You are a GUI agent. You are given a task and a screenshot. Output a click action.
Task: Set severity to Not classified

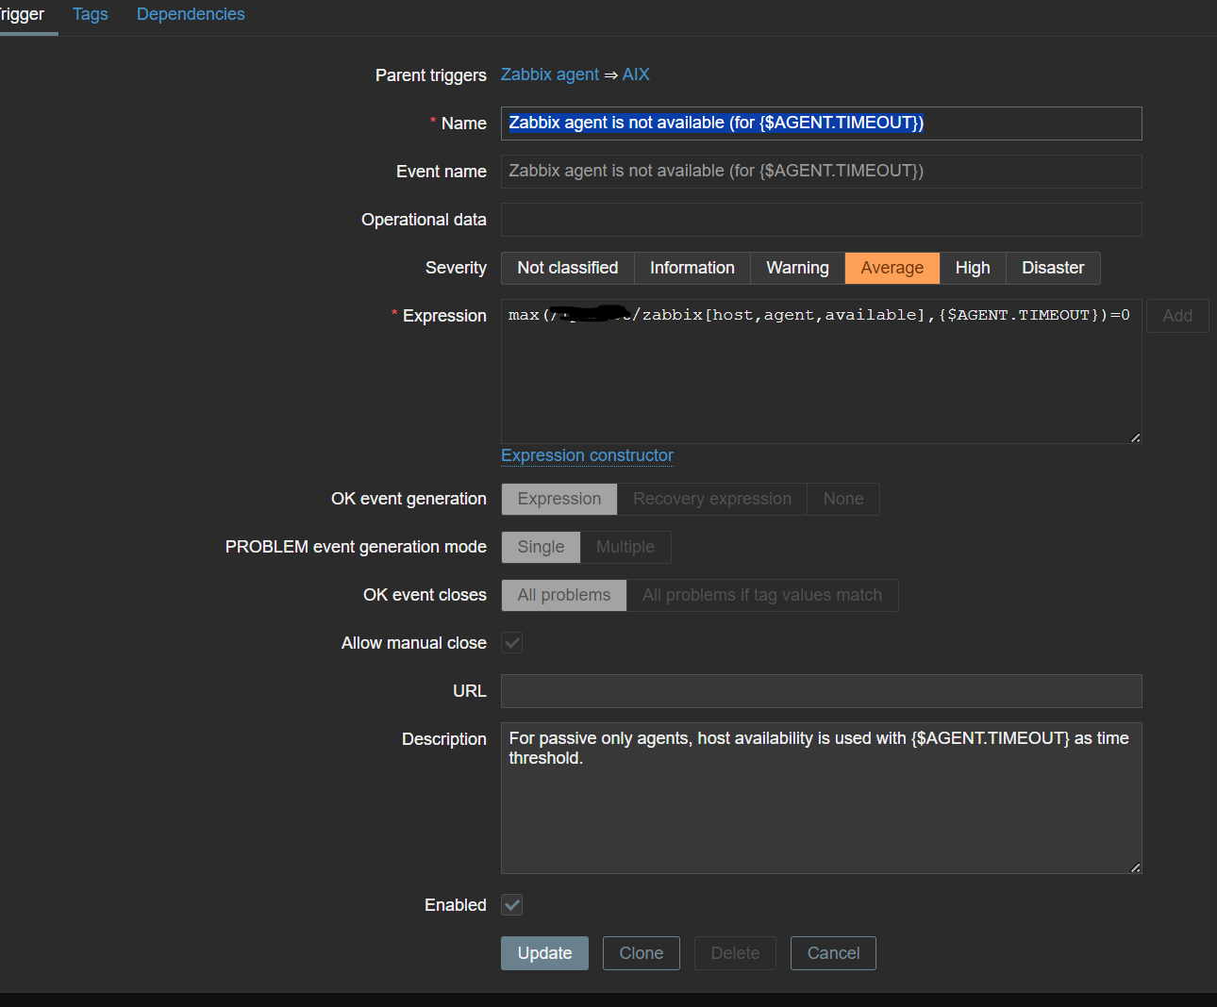(x=568, y=268)
